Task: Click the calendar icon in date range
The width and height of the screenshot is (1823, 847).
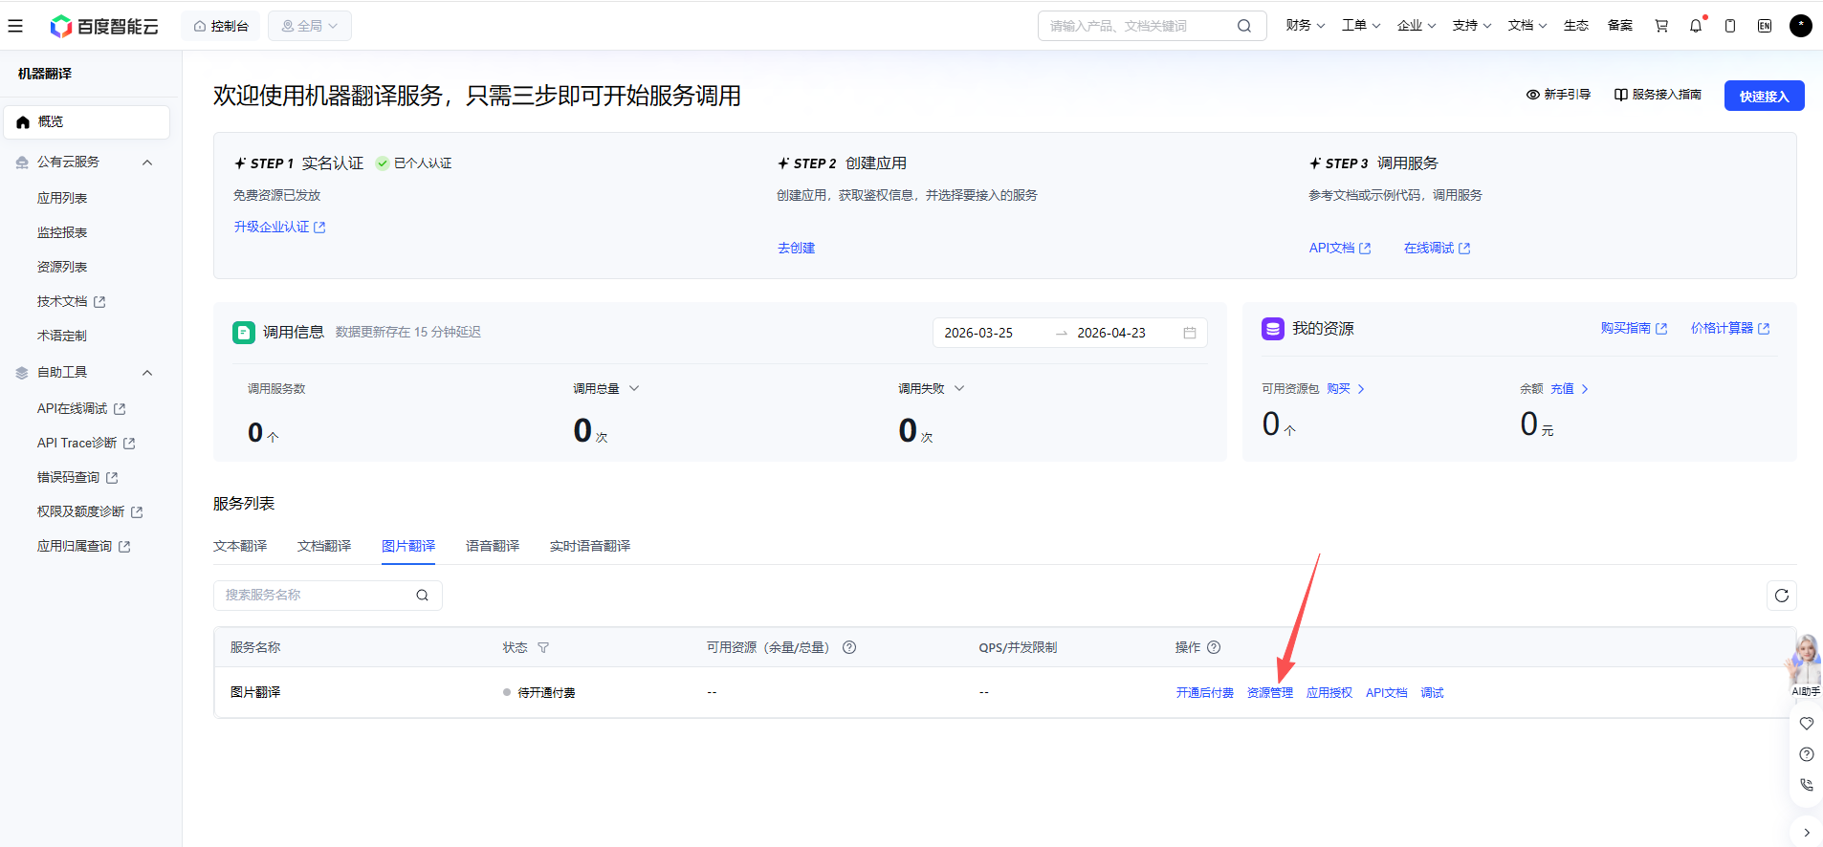Action: [x=1190, y=333]
